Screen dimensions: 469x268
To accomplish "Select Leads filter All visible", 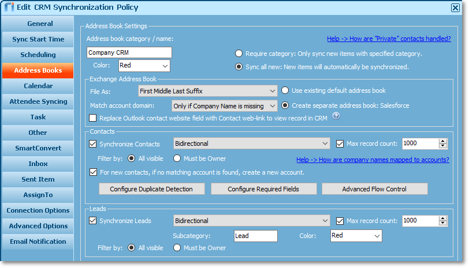I will click(x=131, y=248).
